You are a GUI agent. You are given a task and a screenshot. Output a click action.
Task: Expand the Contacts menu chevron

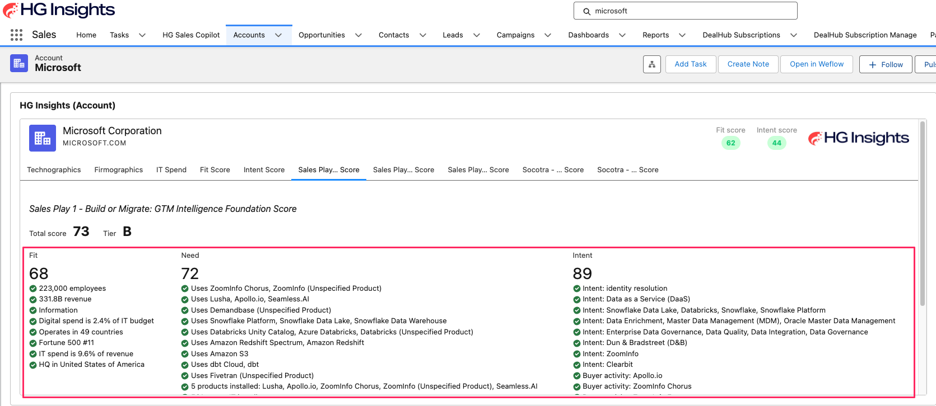tap(423, 35)
